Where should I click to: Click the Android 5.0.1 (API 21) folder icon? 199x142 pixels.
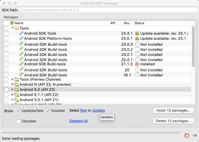[16, 100]
